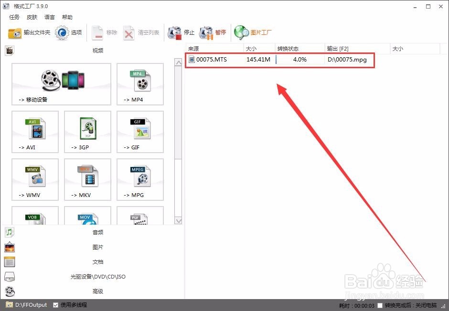
Task: Stop conversion with the 停止 button
Action: pyautogui.click(x=181, y=32)
